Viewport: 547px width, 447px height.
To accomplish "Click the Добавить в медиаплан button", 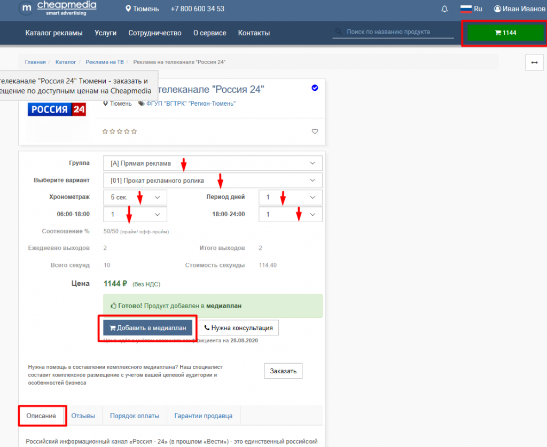I will [x=147, y=328].
